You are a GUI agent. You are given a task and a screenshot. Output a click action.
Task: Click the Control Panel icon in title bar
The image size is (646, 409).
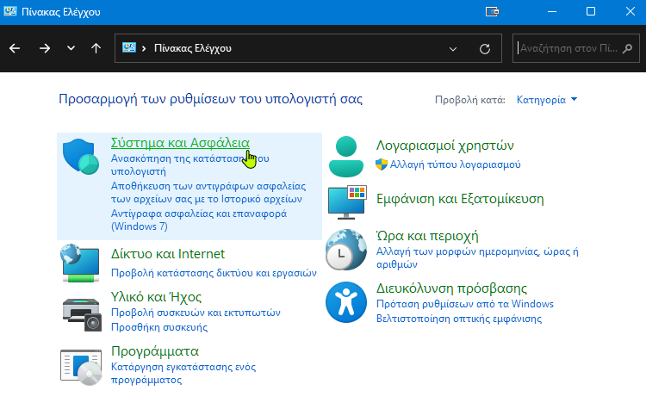(x=9, y=11)
